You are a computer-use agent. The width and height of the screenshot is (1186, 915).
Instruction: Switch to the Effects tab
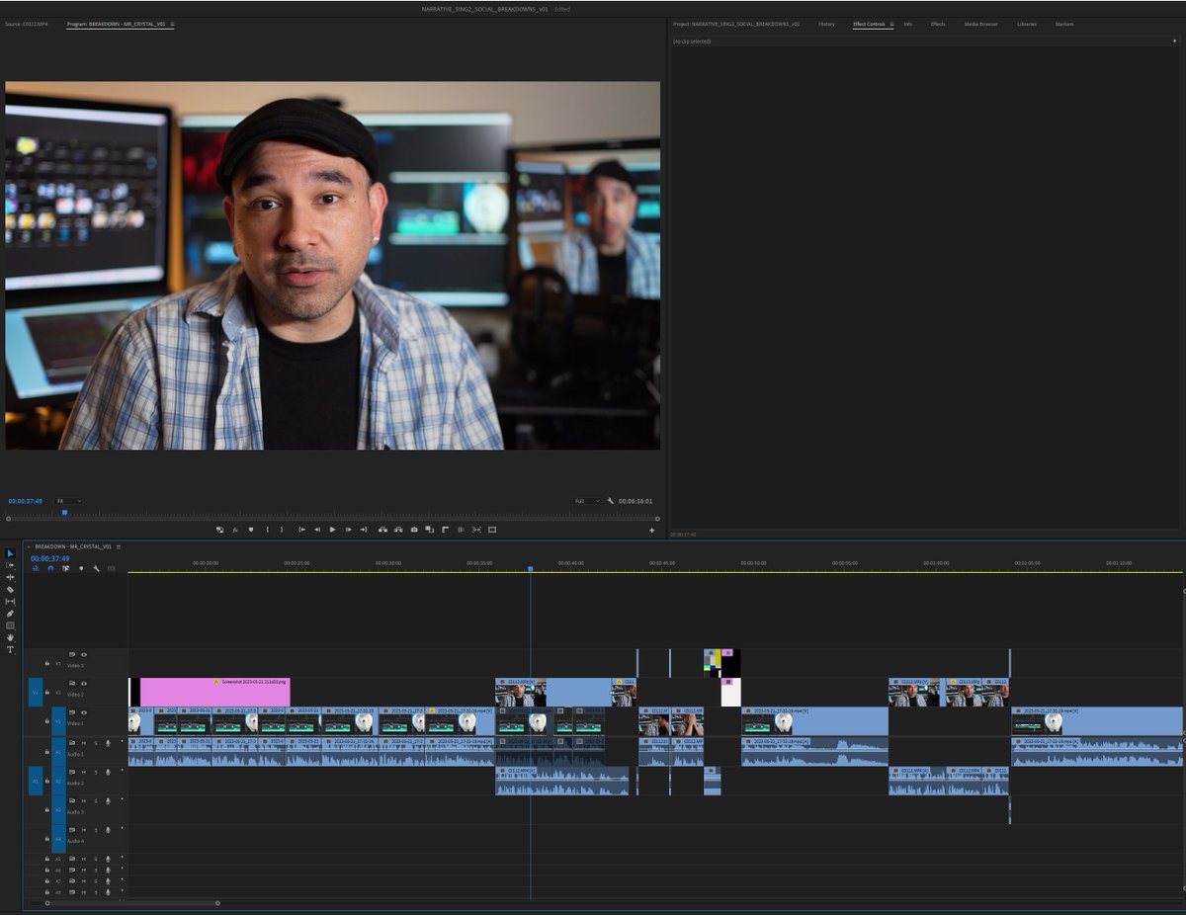pos(938,24)
